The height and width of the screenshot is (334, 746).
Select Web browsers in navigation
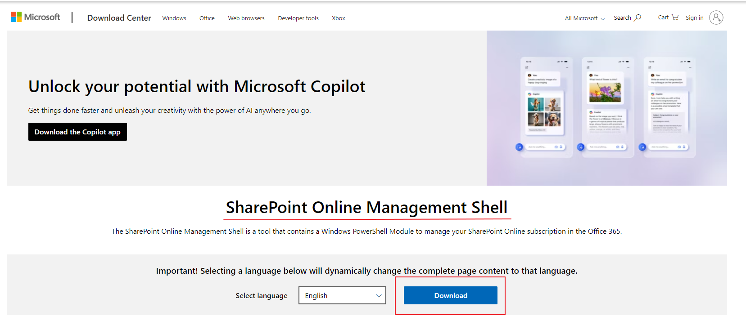click(x=246, y=18)
